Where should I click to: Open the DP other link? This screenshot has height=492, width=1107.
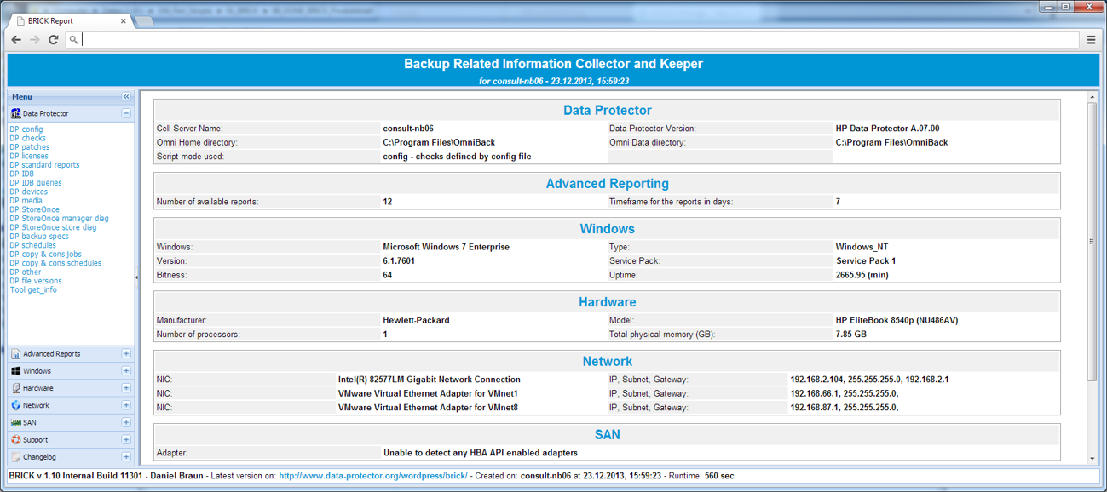pos(26,272)
